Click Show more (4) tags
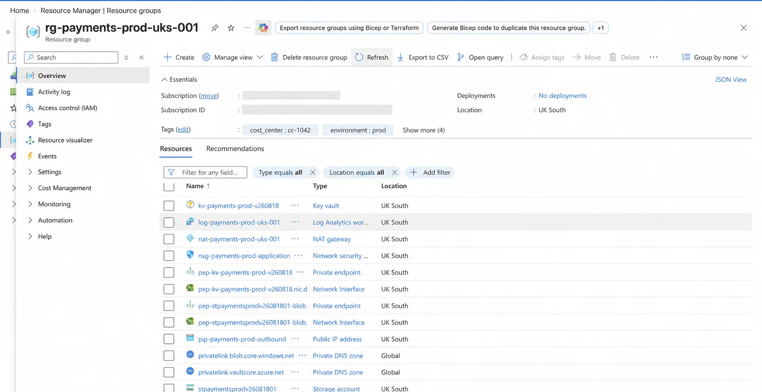762x392 pixels. 424,130
